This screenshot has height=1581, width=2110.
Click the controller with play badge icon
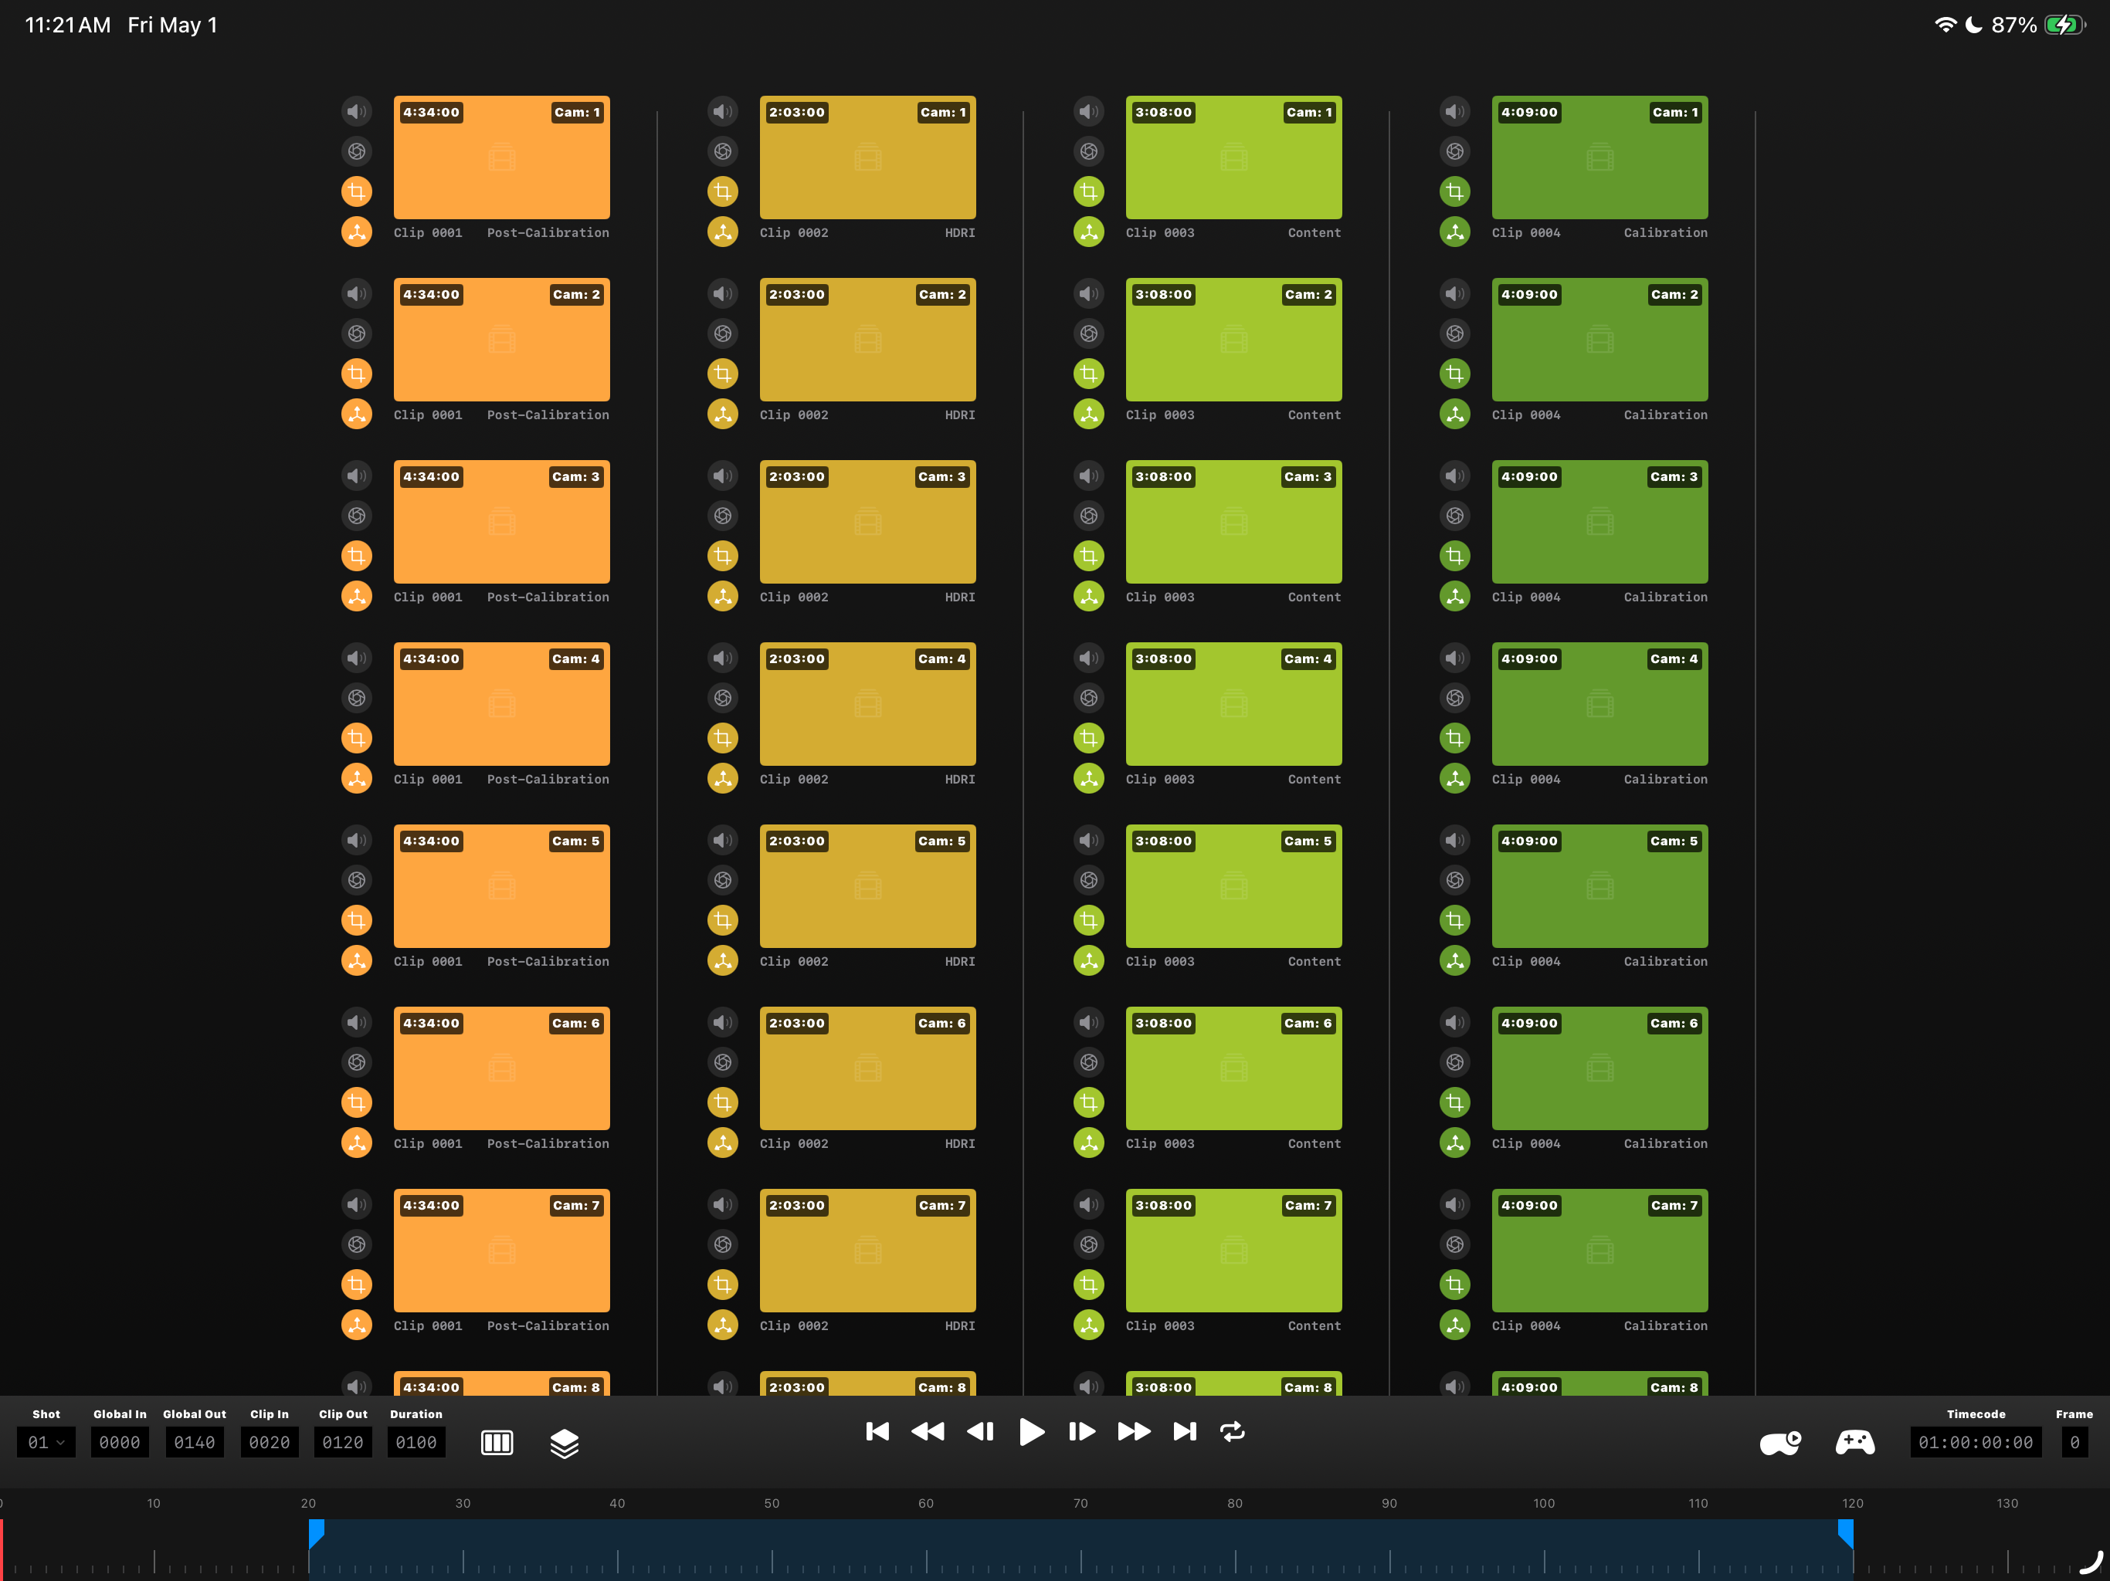point(1781,1443)
